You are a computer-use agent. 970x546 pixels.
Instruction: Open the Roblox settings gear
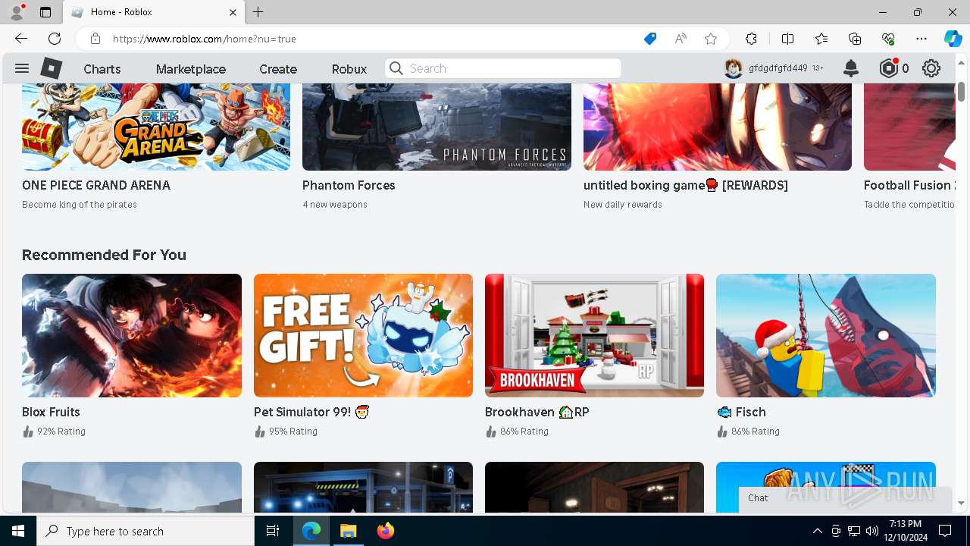coord(931,68)
